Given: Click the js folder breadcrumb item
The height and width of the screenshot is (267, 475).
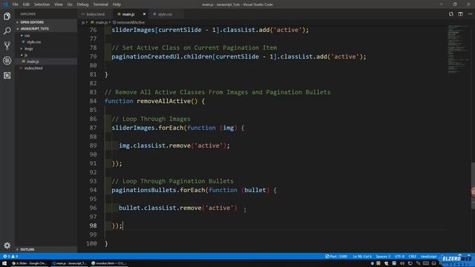Looking at the screenshot, I should pyautogui.click(x=82, y=22).
